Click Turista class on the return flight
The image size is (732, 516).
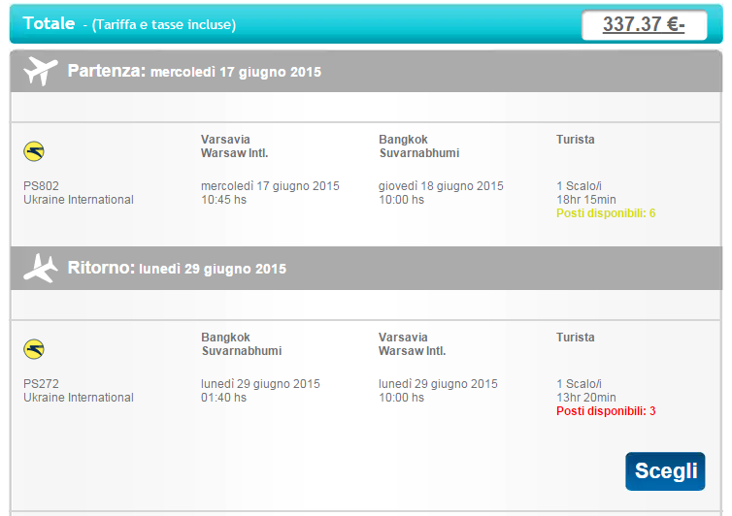point(575,338)
